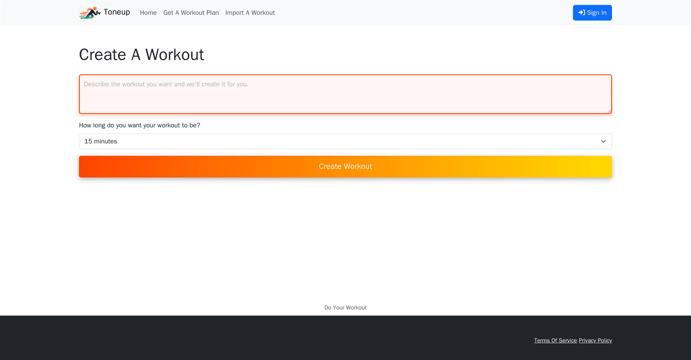Go to the Home page
The image size is (691, 360).
148,13
